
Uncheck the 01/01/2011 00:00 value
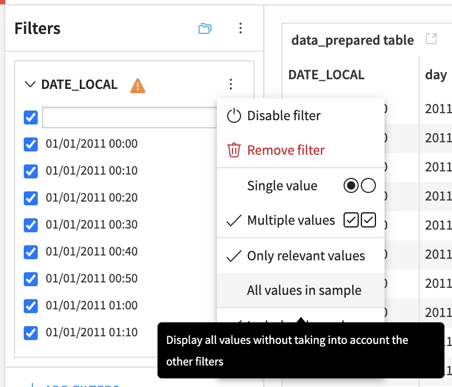coord(31,144)
